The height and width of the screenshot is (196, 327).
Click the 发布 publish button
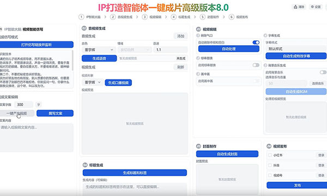[297, 185]
